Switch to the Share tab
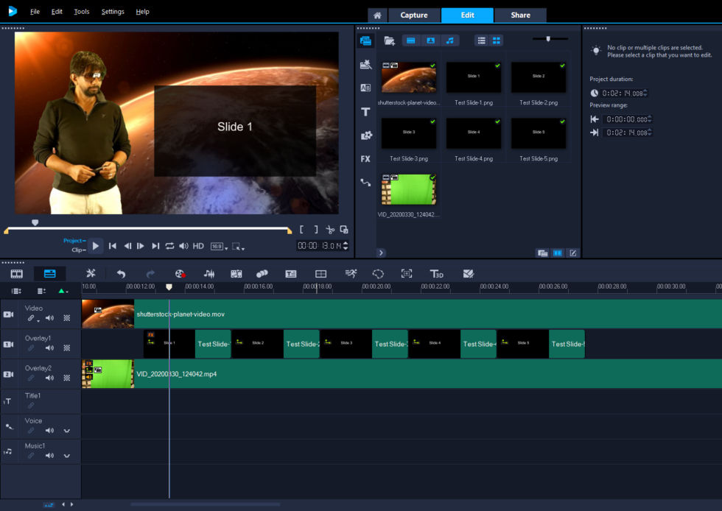The width and height of the screenshot is (722, 511). [x=520, y=14]
